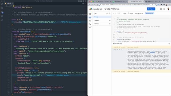Click the Deploy button
The height and width of the screenshot is (96, 171).
click(x=151, y=9)
